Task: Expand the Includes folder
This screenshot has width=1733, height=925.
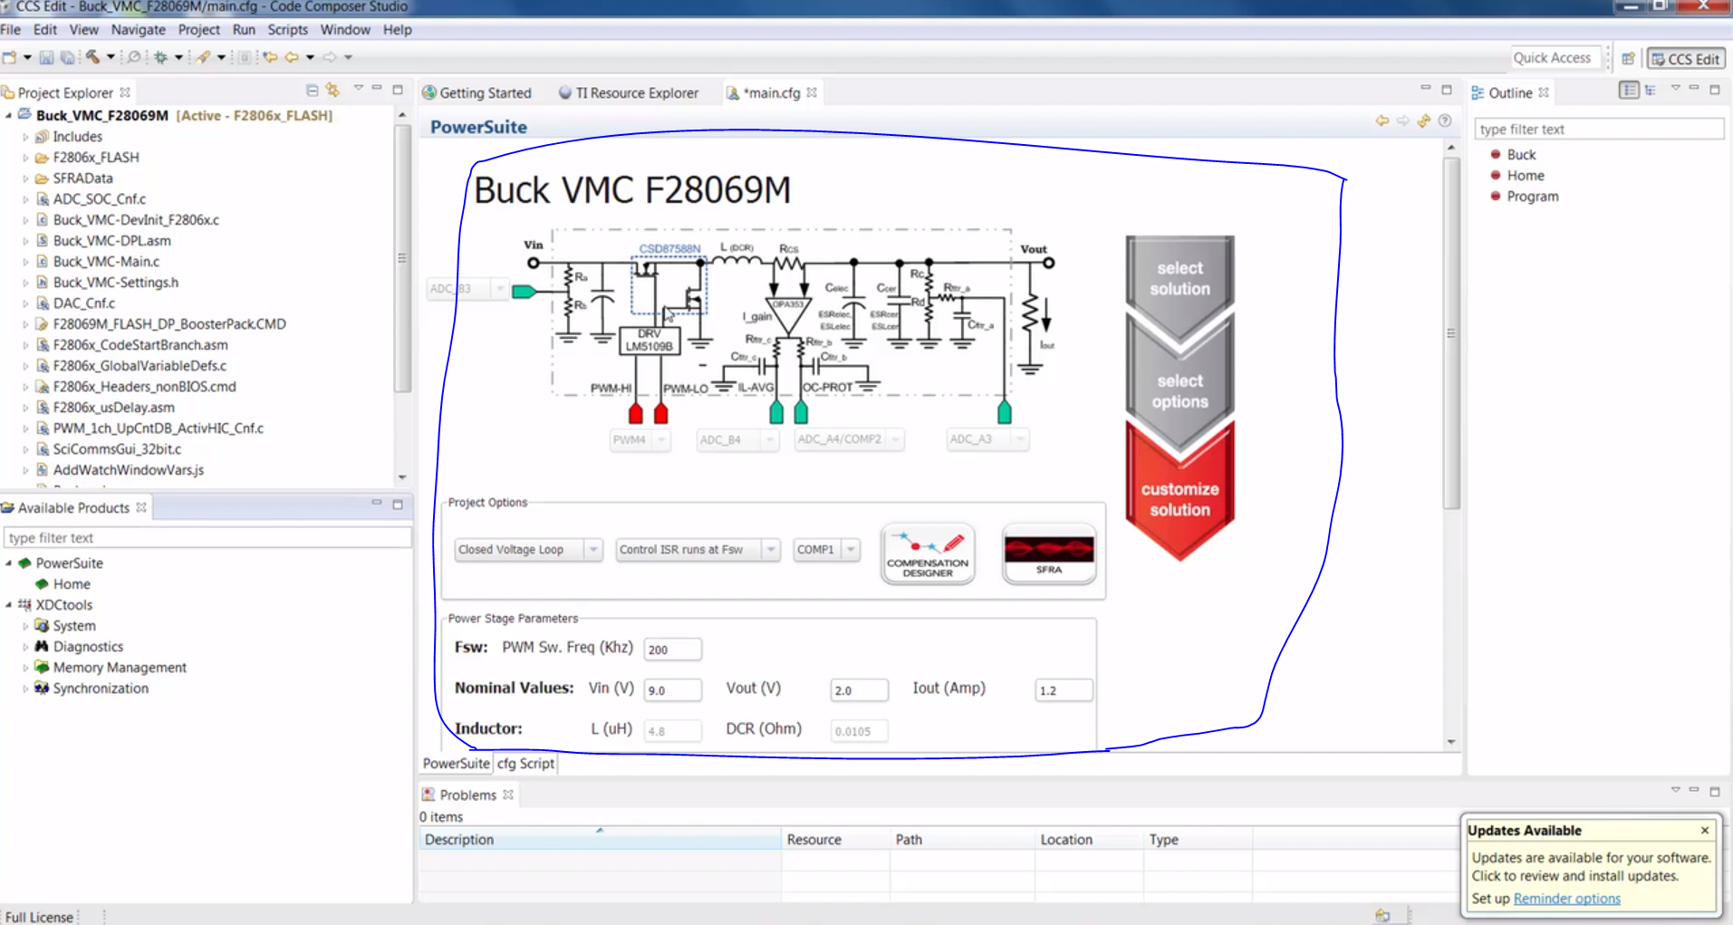Action: coord(25,137)
